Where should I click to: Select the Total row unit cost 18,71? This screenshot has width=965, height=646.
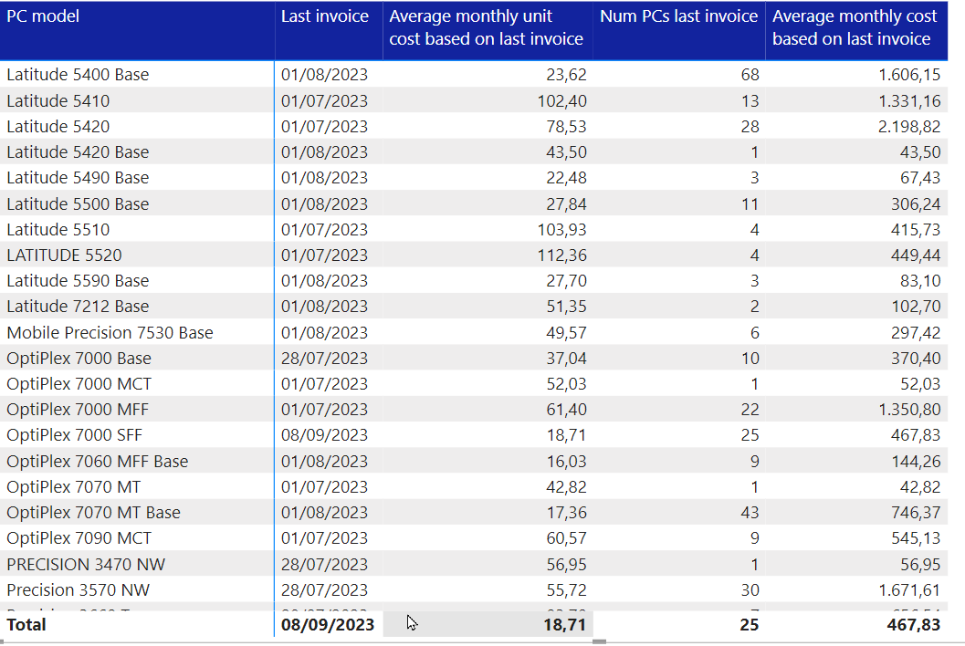pyautogui.click(x=565, y=624)
